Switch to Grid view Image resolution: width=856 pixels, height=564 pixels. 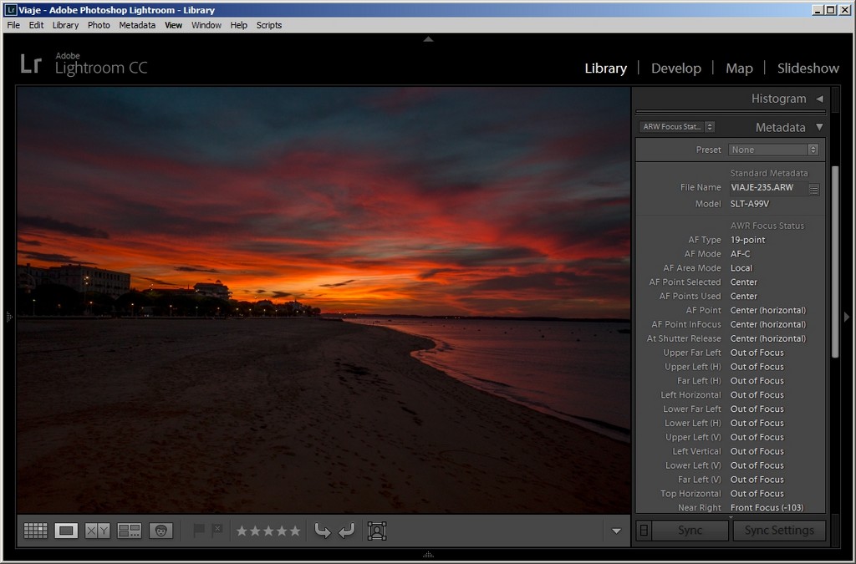point(35,531)
